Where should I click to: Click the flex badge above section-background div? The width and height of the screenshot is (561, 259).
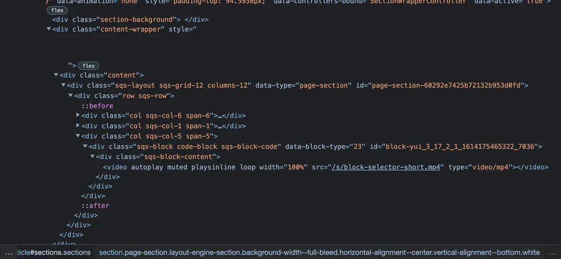pos(57,10)
